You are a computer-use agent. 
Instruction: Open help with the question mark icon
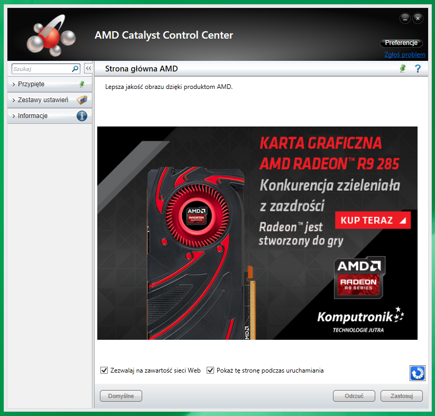(x=418, y=69)
